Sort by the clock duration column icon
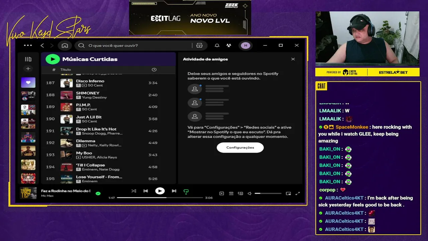The image size is (428, 241). click(x=154, y=70)
